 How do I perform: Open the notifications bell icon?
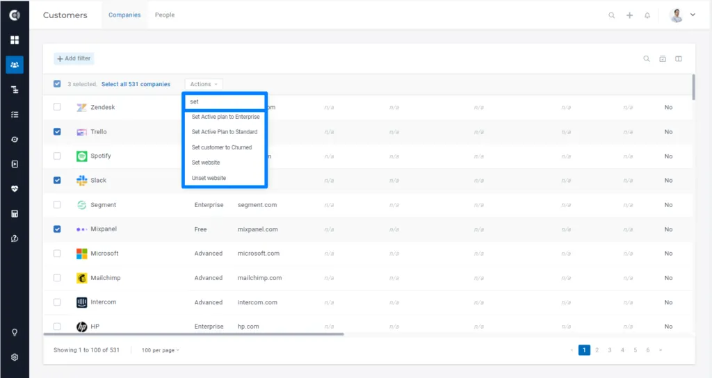647,15
